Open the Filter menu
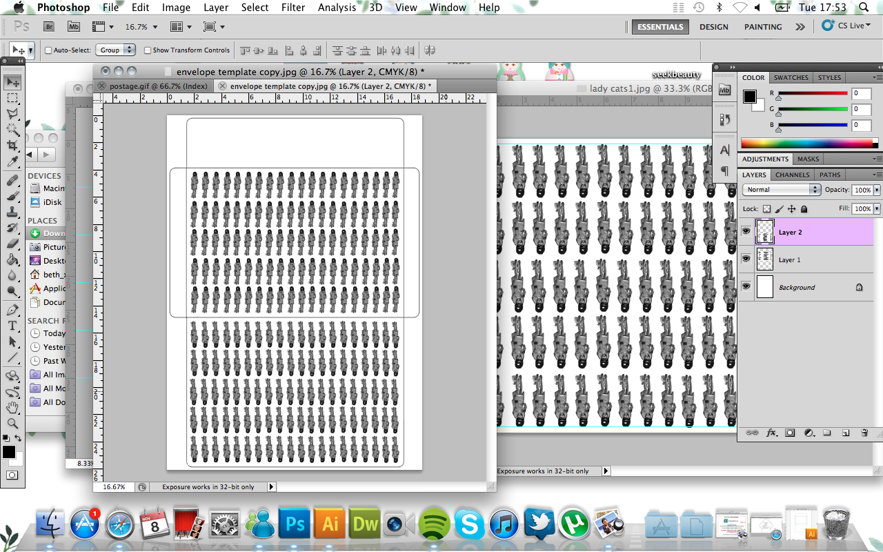This screenshot has width=883, height=552. point(293,8)
